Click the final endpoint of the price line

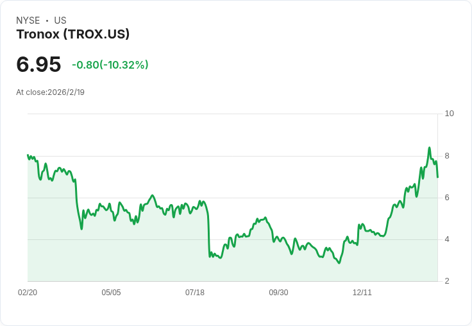click(x=437, y=176)
